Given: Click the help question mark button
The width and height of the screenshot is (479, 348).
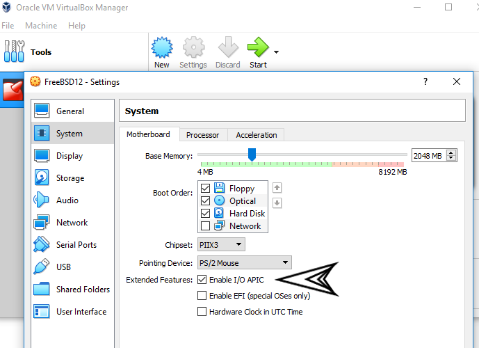Looking at the screenshot, I should (425, 81).
